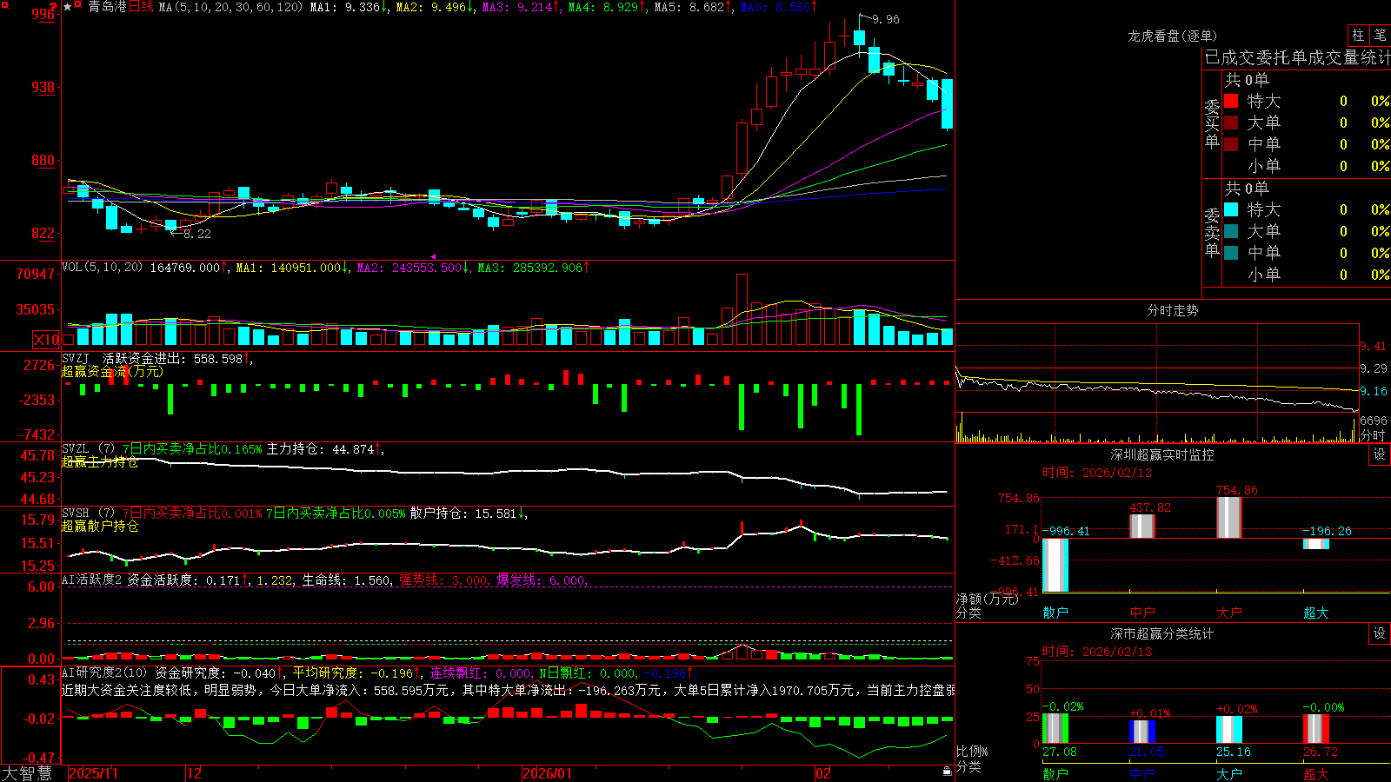Open 设 settings for 深圳超赢实时监控

pos(1380,454)
